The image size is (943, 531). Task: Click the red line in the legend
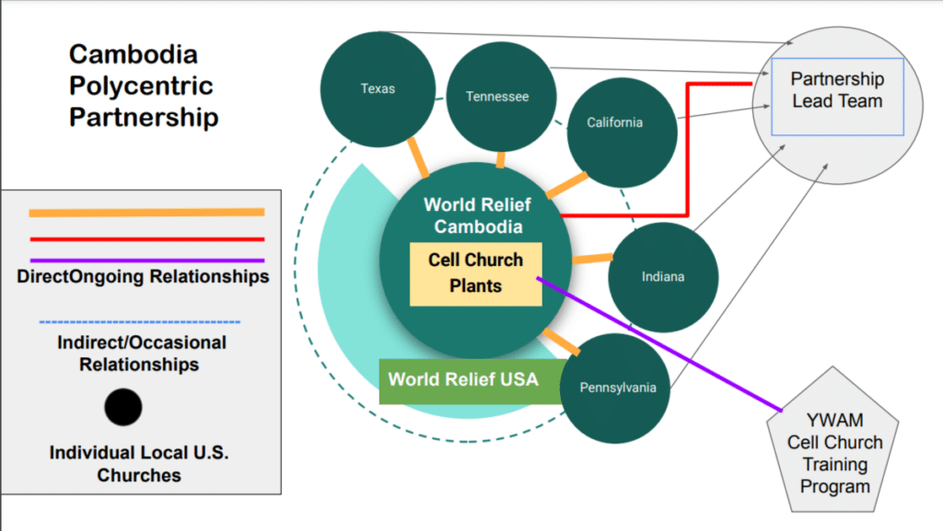(146, 239)
